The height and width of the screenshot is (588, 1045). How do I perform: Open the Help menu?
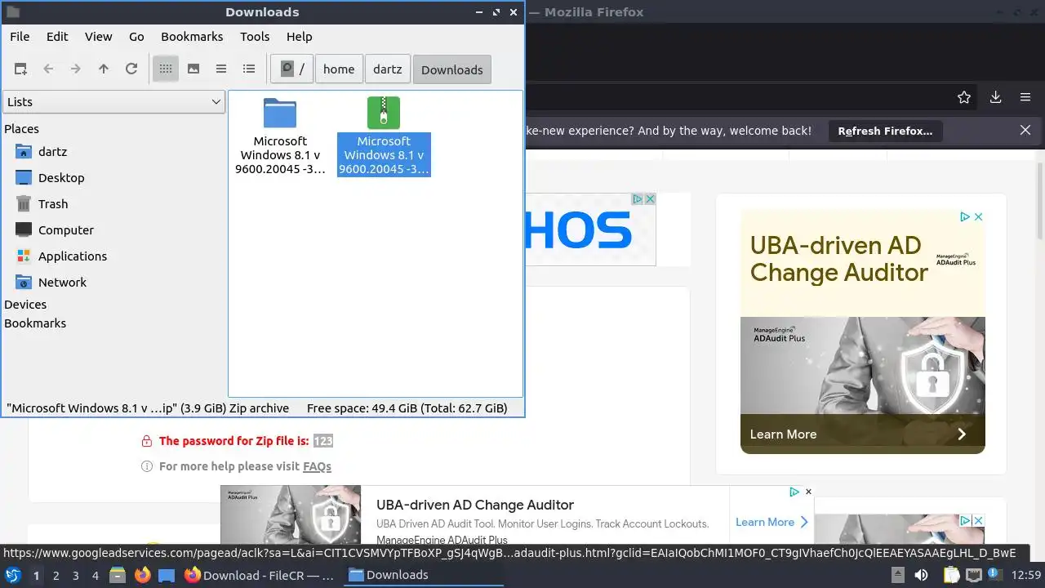pyautogui.click(x=299, y=37)
